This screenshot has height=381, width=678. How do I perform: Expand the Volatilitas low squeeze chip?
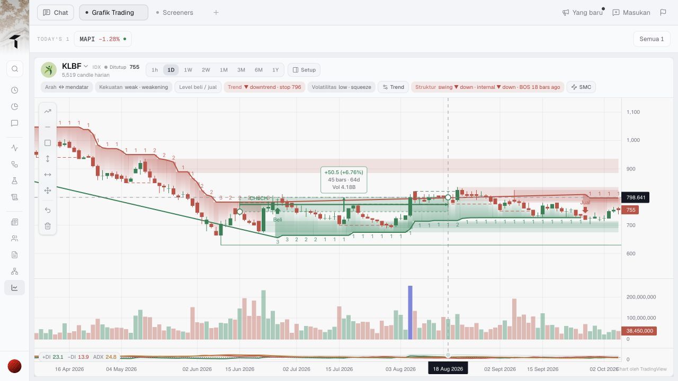click(341, 87)
